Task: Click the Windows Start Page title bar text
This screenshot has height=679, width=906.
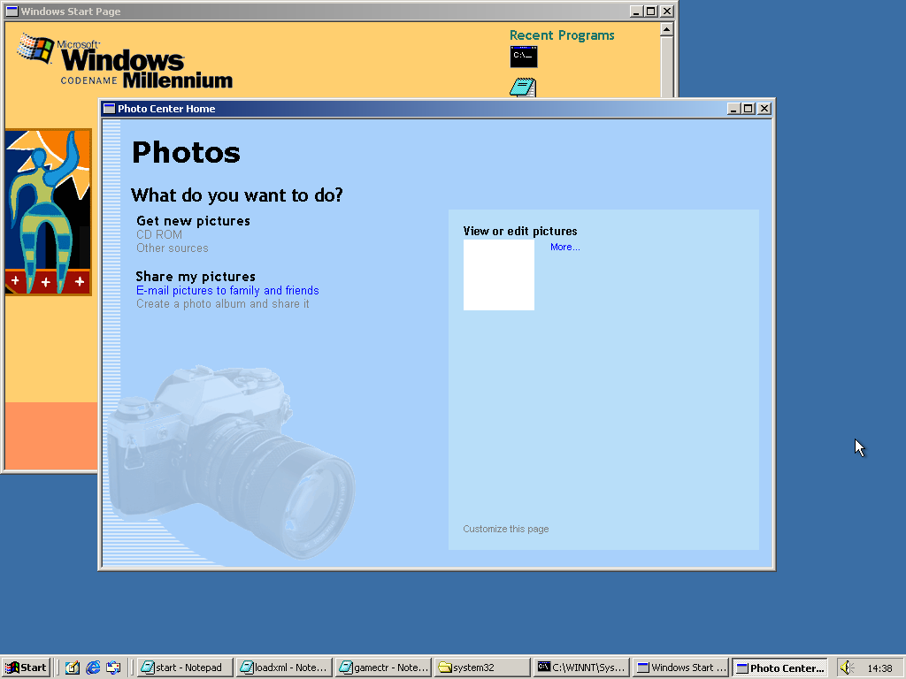Action: [71, 11]
